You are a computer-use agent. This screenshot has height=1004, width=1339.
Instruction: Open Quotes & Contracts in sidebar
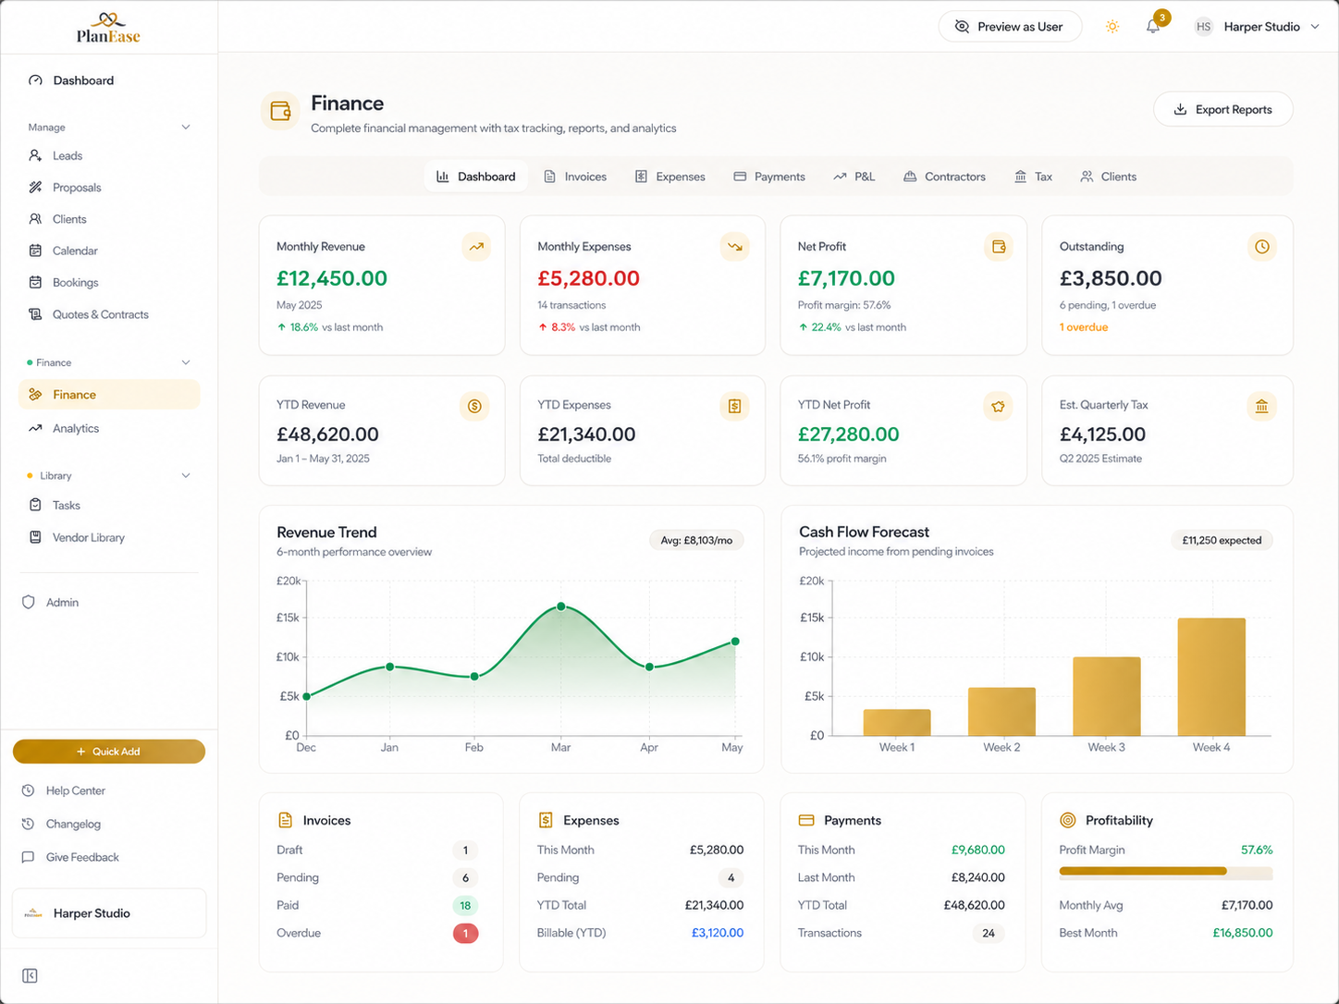click(x=109, y=314)
